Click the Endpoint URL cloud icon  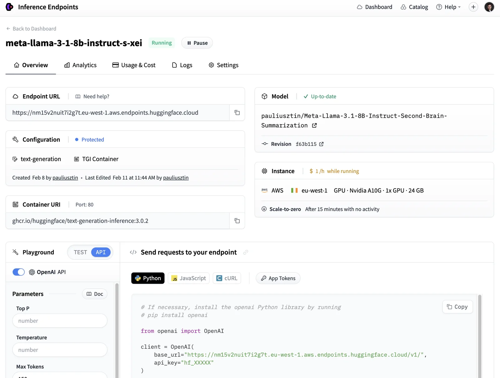point(15,97)
